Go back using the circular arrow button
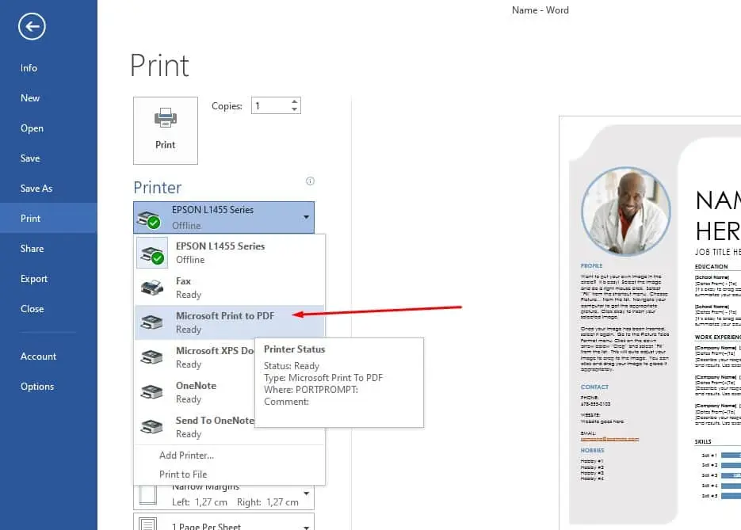This screenshot has height=530, width=741. [32, 26]
